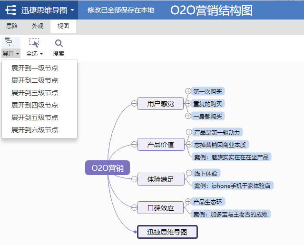The width and height of the screenshot is (304, 245).
Task: Select the 迅捷思维导图 branch node
Action: [167, 232]
